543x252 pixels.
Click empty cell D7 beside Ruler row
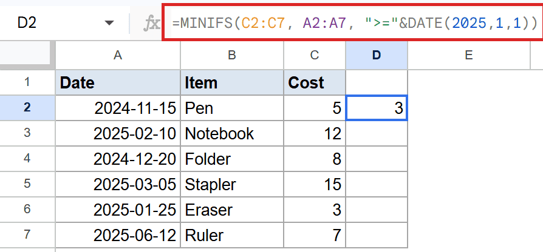click(377, 235)
